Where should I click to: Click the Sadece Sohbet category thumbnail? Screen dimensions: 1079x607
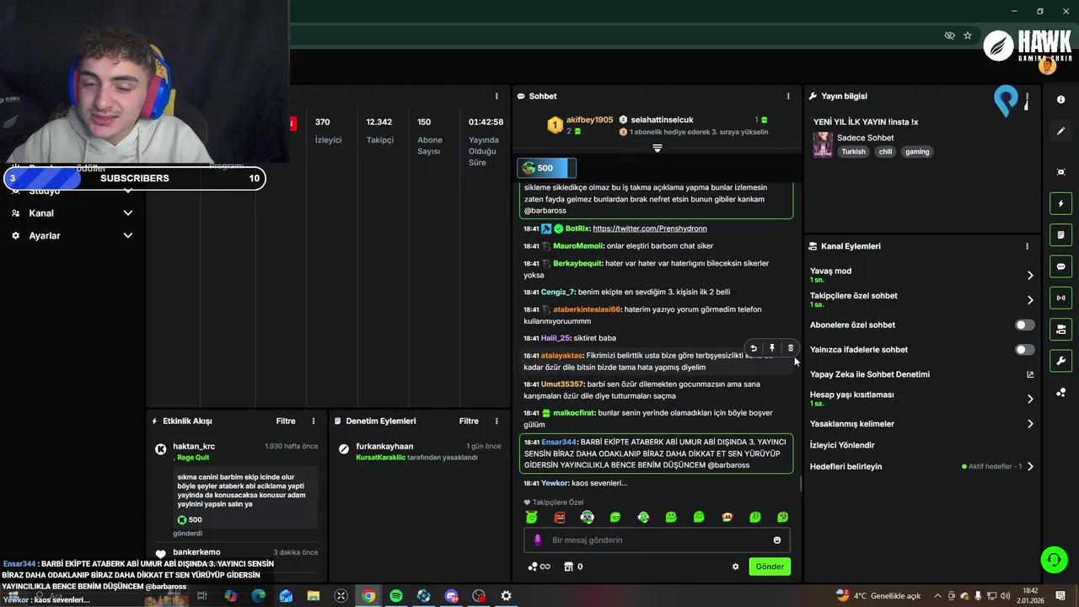(x=823, y=144)
